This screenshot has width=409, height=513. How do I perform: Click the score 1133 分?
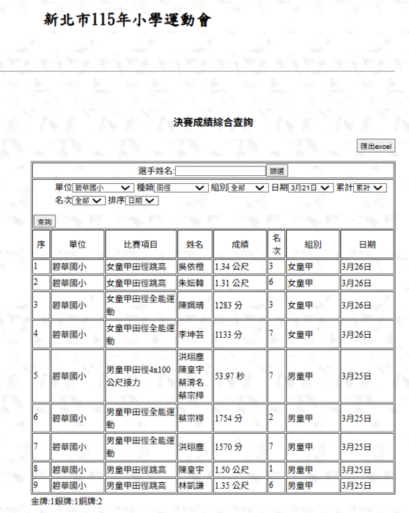click(229, 334)
